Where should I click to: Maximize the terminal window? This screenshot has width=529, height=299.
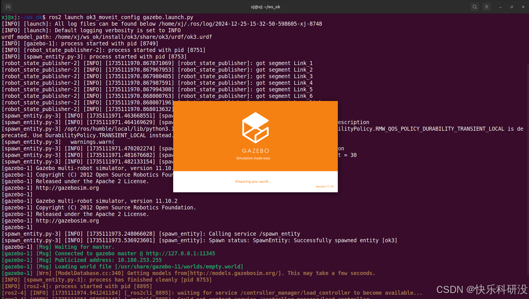[512, 7]
